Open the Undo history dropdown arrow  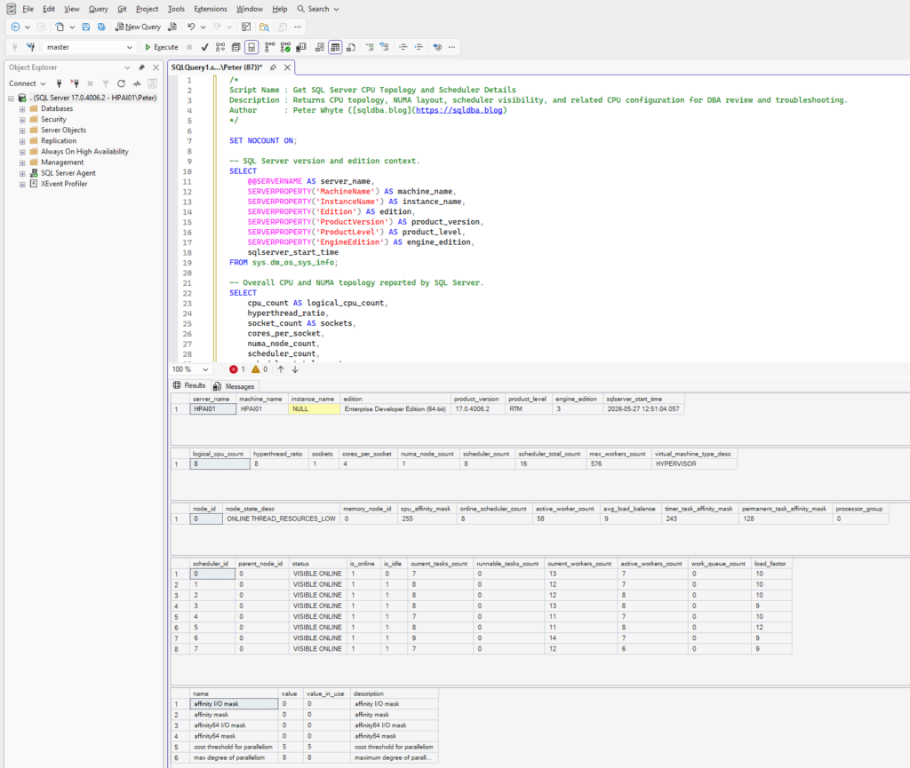203,27
